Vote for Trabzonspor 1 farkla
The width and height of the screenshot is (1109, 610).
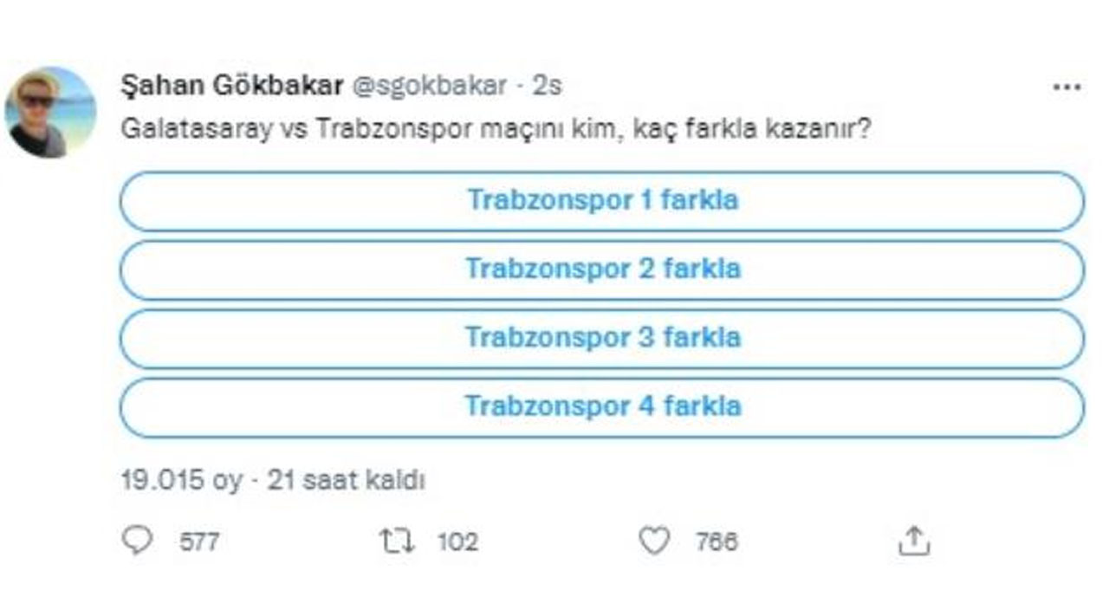(x=602, y=201)
